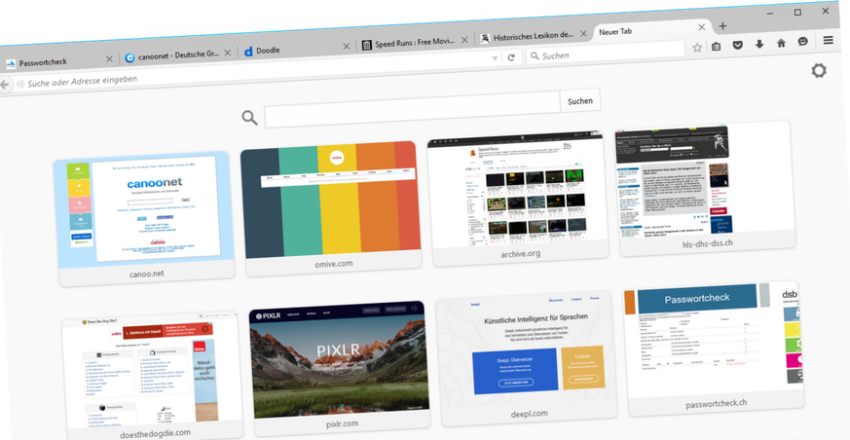Switch to the Doodle tab
Image resolution: width=850 pixels, height=440 pixels.
tap(296, 50)
